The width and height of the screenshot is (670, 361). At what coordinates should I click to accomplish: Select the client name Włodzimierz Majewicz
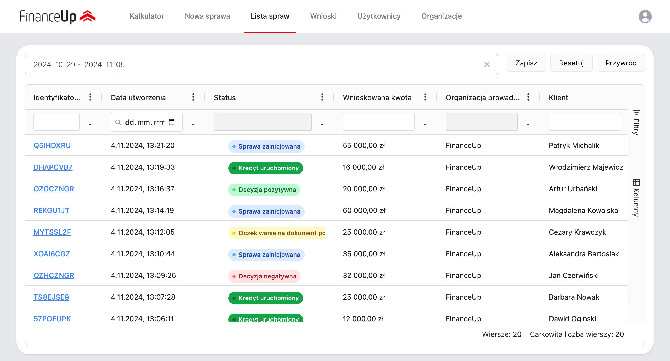pos(586,167)
